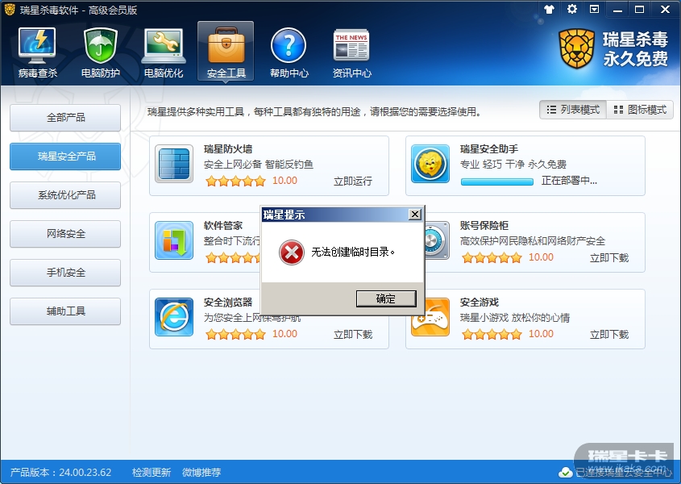Switch to 列表模式 list view

click(573, 110)
